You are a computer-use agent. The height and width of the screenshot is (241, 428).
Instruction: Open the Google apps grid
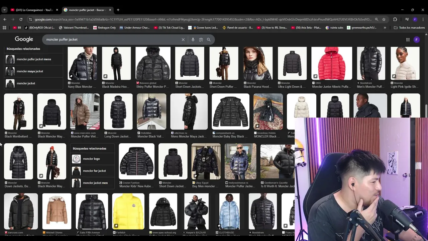click(408, 39)
